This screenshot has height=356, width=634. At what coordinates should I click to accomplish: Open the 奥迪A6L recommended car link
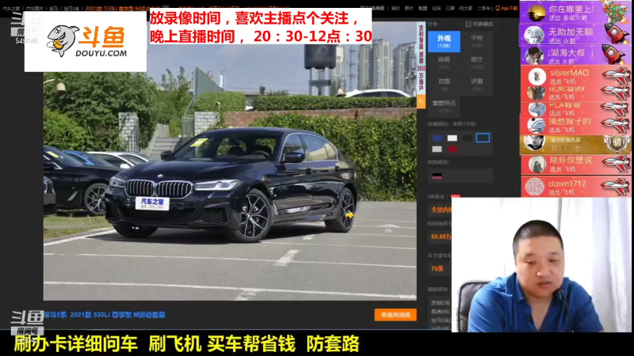(x=441, y=312)
